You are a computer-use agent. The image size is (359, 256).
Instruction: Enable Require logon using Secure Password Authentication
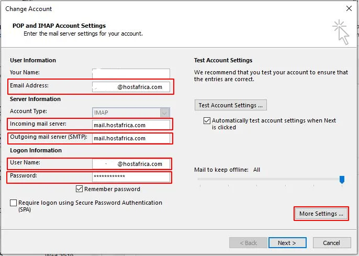coord(13,203)
